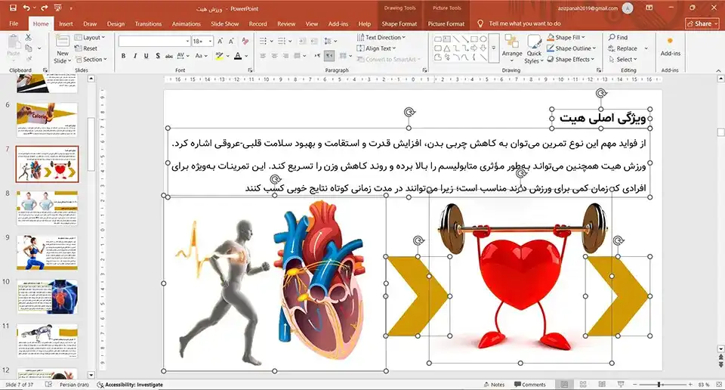This screenshot has height=390, width=725.
Task: Open the Picture Format tab
Action: point(446,23)
